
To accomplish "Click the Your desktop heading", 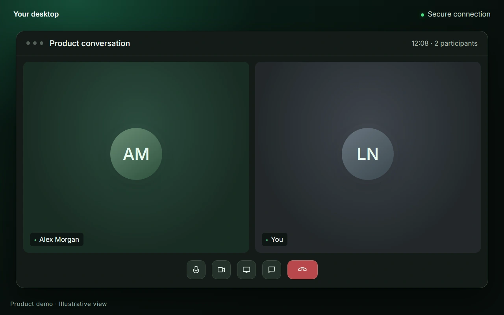I will pos(36,14).
